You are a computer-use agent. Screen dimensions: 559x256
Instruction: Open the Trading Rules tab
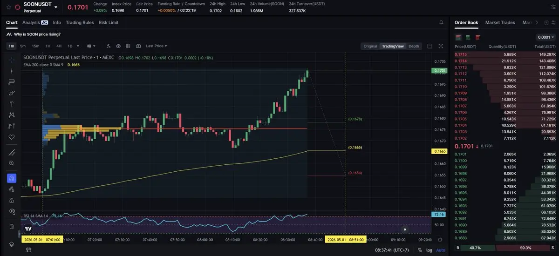[80, 22]
